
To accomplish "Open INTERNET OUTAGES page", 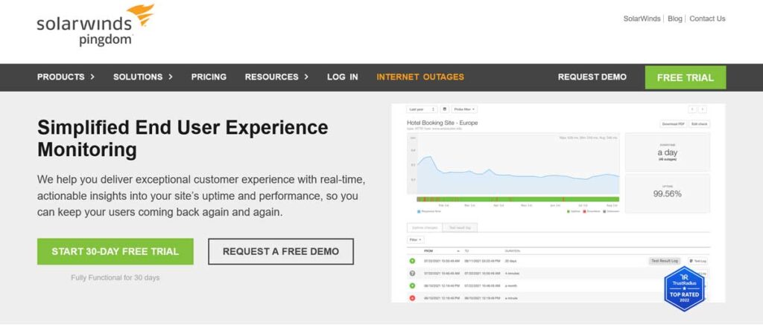I will (x=420, y=77).
